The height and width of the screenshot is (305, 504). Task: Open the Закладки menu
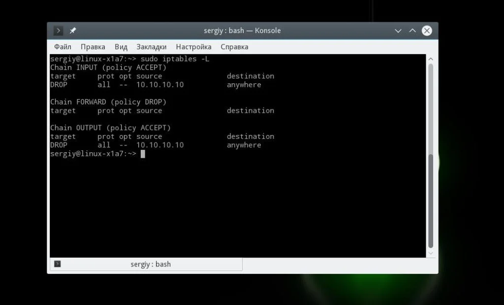(152, 47)
